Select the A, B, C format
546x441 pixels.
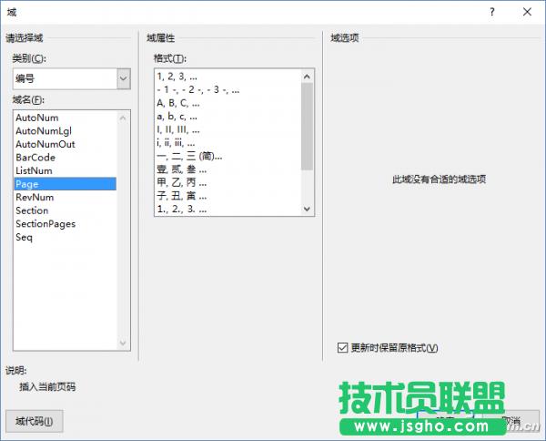[178, 104]
